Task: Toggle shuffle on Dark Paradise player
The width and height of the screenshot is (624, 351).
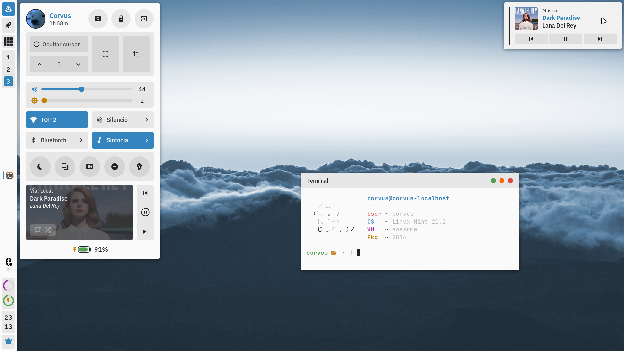Action: (x=48, y=230)
